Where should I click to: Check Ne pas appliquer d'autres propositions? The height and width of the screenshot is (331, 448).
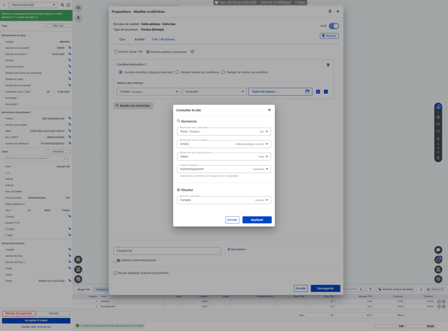point(115,273)
